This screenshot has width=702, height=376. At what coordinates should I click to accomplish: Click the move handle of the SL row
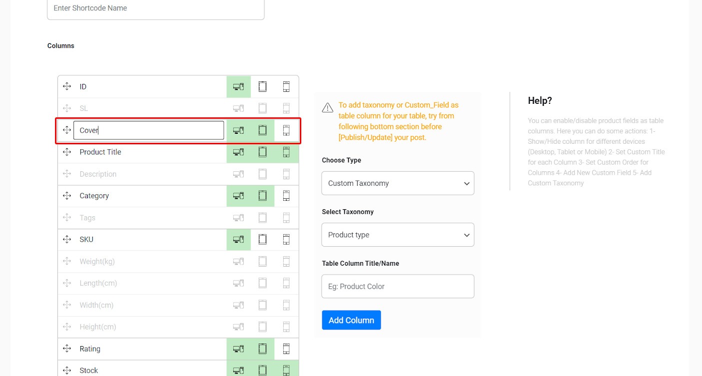[x=67, y=108]
